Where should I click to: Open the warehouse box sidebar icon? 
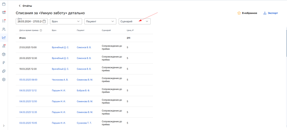[x=4, y=54]
